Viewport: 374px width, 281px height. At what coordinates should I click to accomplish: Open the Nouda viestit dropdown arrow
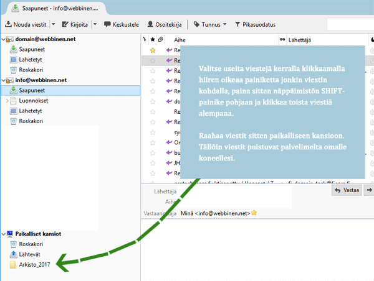54,24
